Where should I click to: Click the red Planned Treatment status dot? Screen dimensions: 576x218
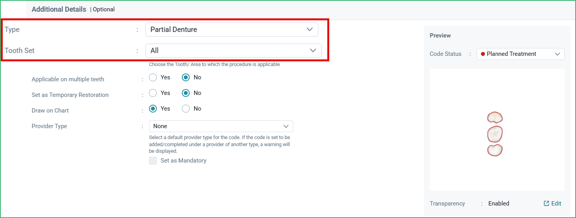pyautogui.click(x=483, y=54)
